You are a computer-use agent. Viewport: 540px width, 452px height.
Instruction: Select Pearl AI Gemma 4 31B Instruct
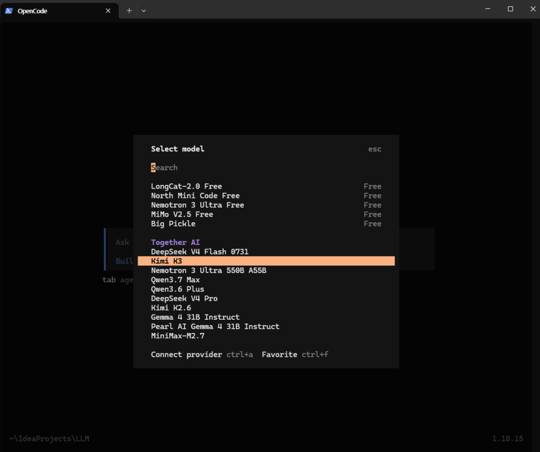266,327
